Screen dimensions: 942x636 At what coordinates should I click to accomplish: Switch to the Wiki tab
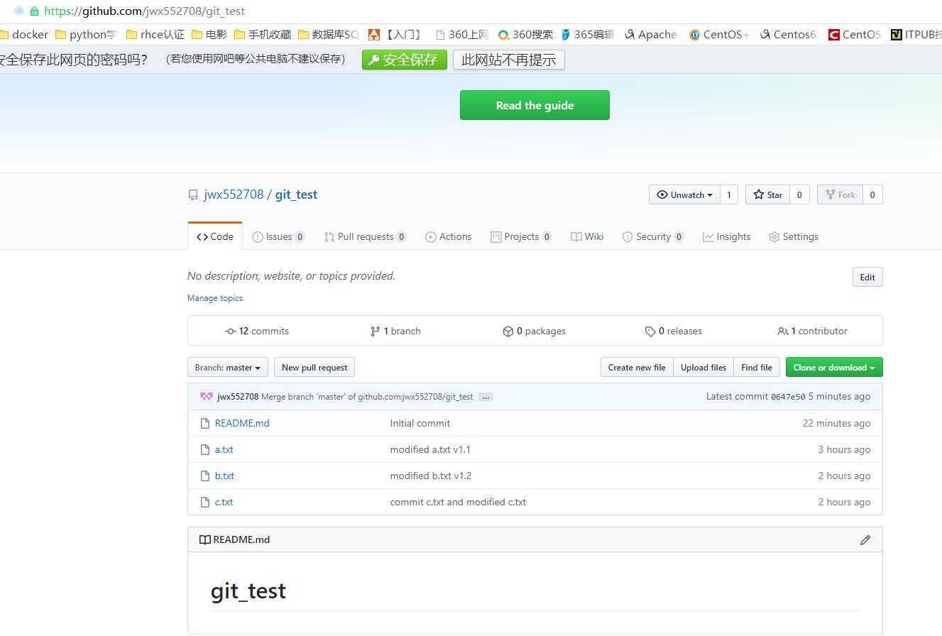tap(587, 237)
